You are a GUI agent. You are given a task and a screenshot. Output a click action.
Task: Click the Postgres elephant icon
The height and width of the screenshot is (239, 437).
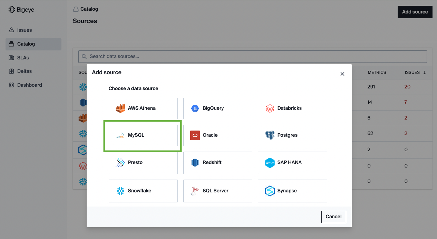click(270, 135)
